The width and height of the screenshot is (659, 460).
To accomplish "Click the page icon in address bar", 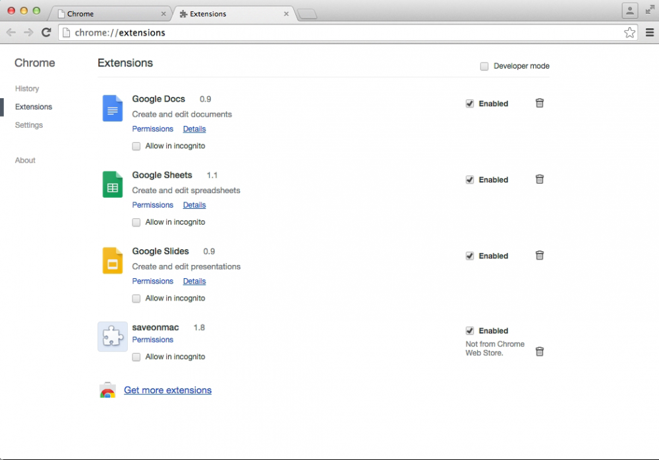I will point(66,32).
